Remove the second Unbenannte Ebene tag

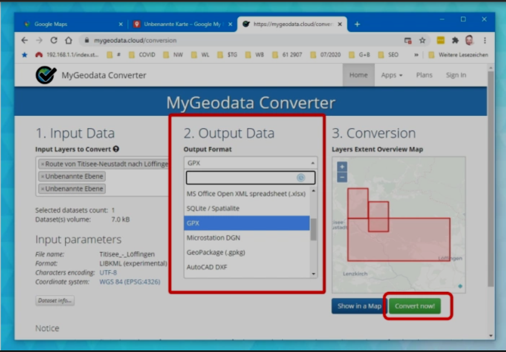[x=43, y=177]
